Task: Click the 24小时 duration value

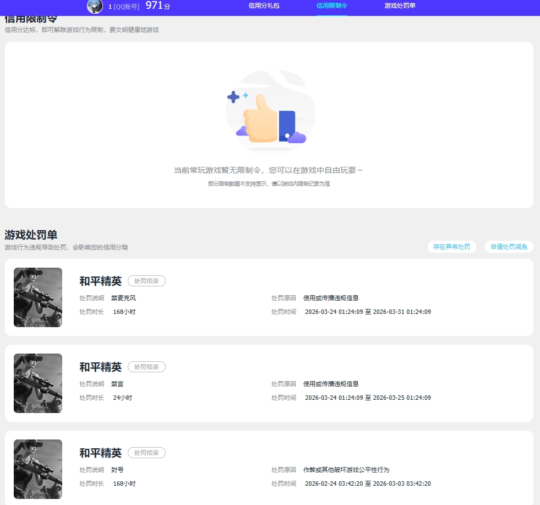Action: click(123, 398)
